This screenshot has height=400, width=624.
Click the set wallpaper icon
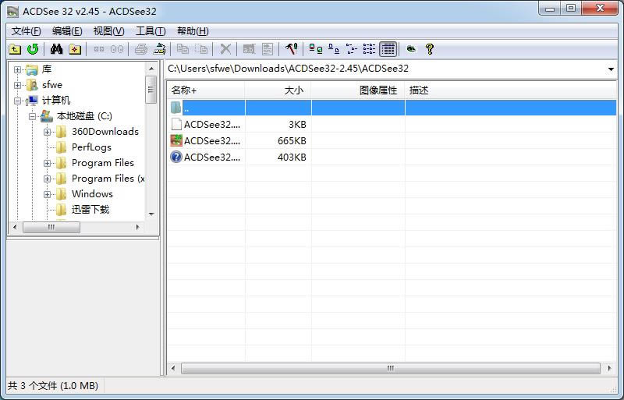pos(159,49)
